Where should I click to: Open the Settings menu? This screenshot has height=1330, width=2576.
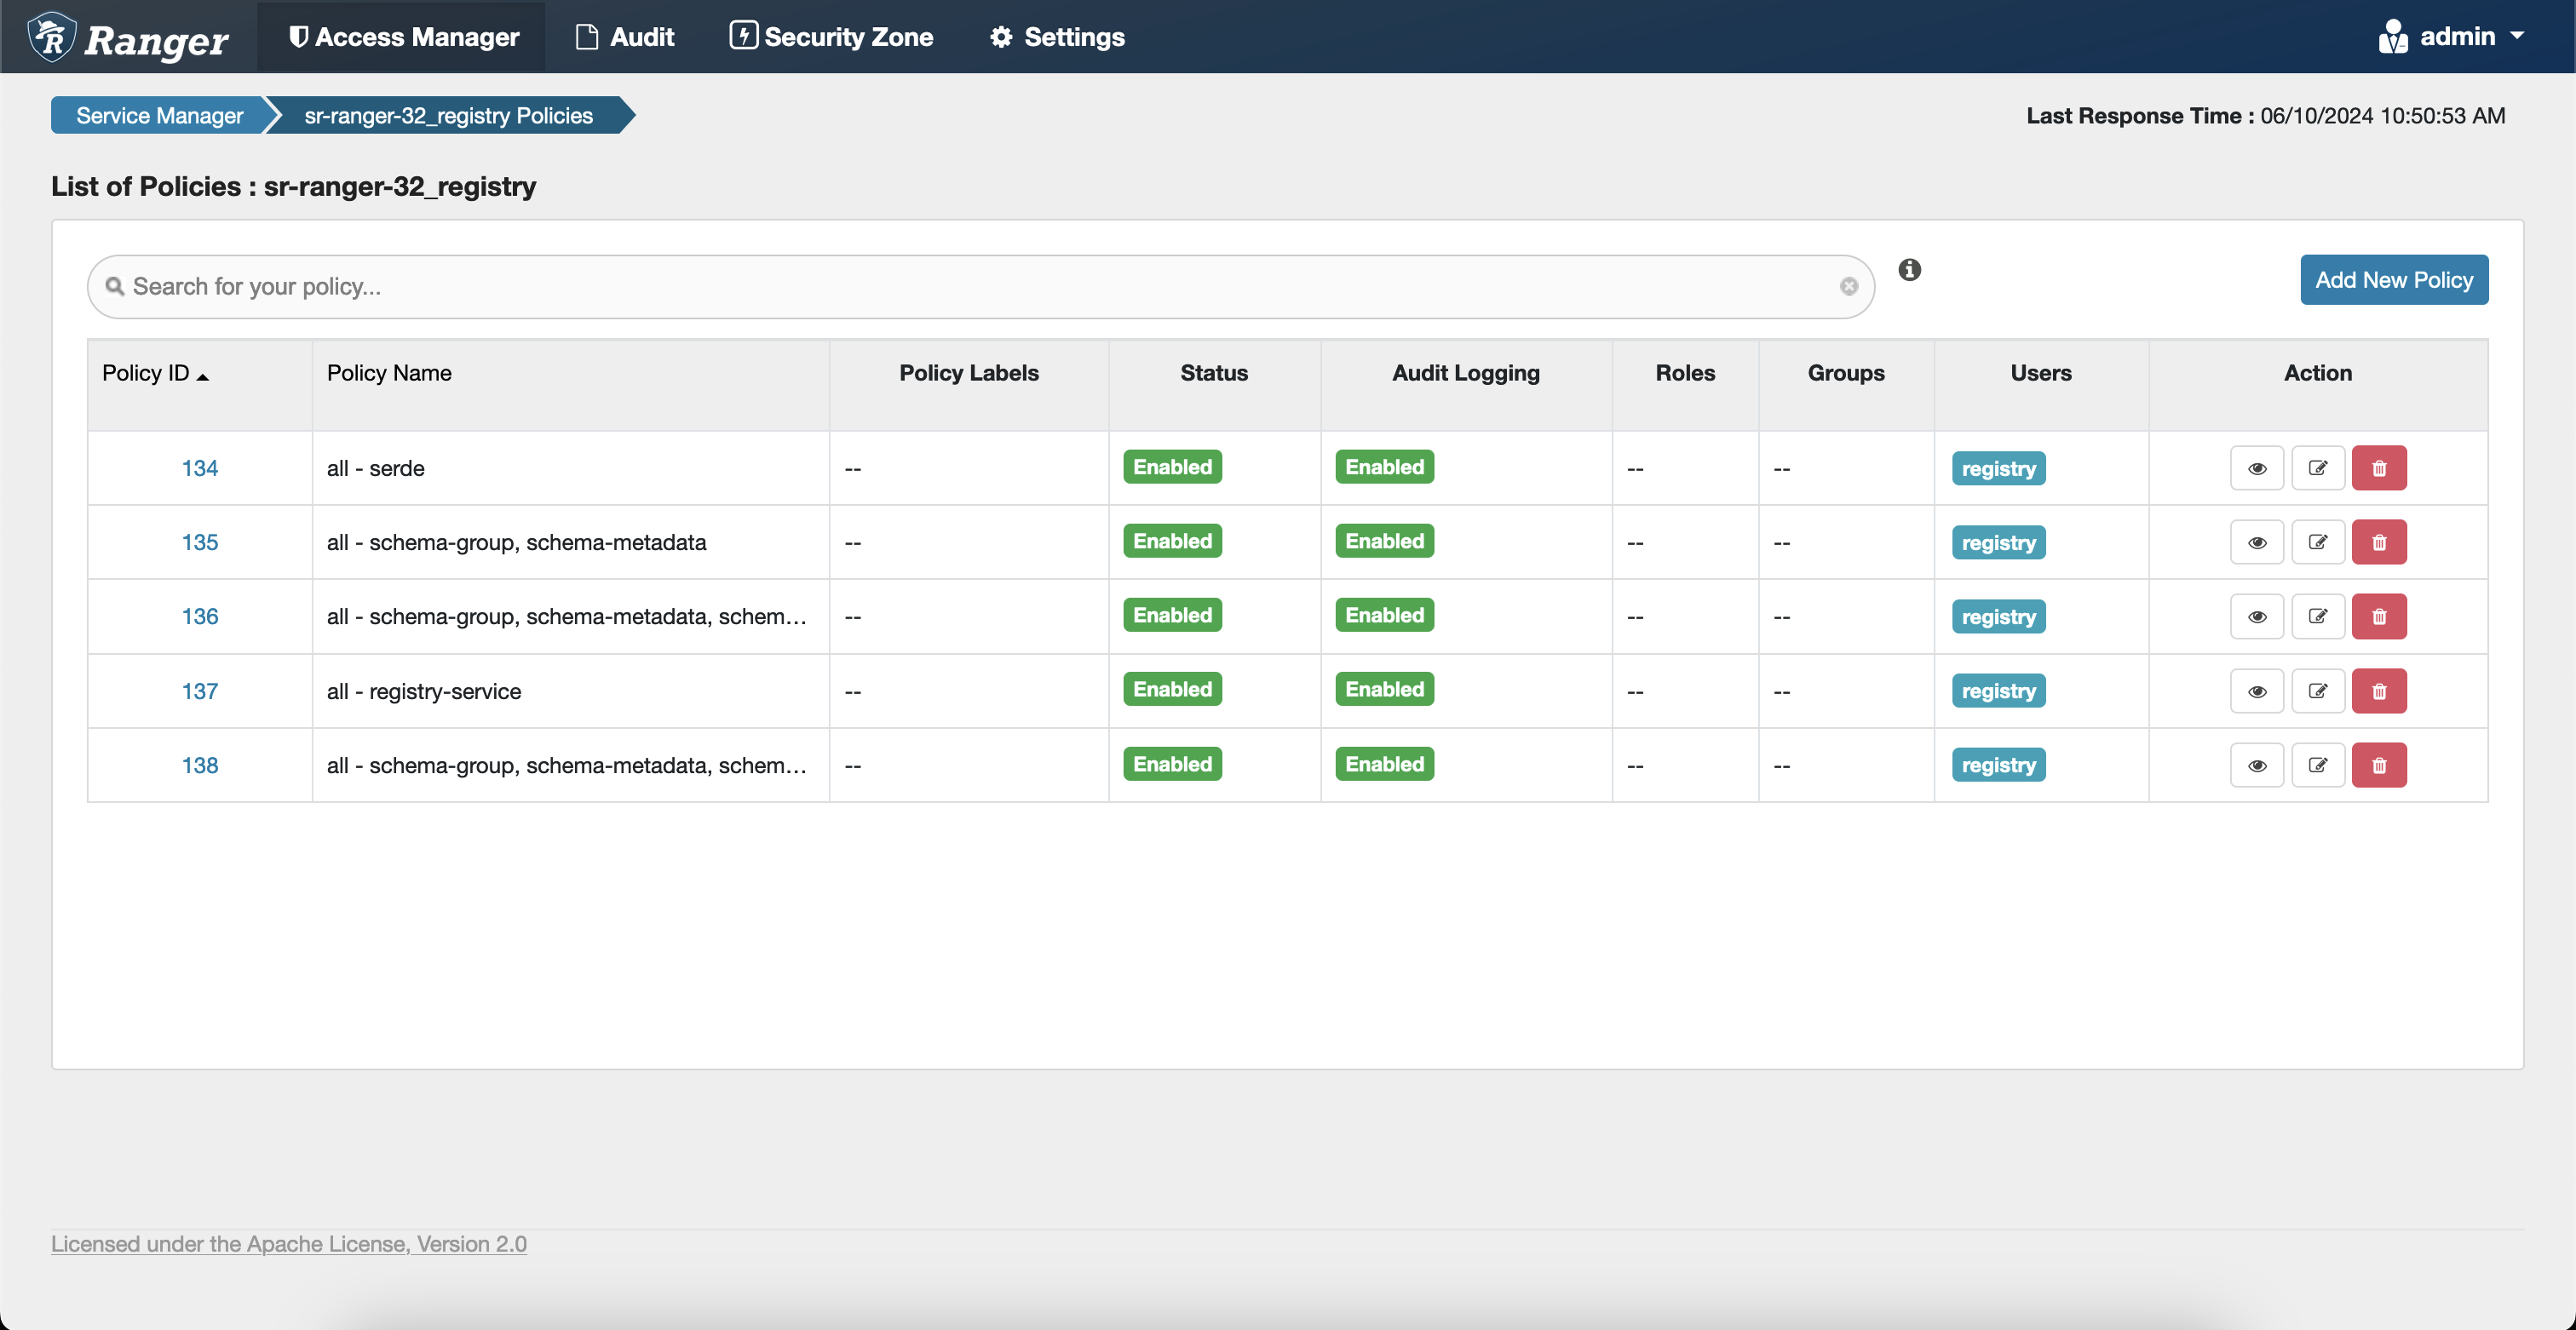(x=1056, y=37)
